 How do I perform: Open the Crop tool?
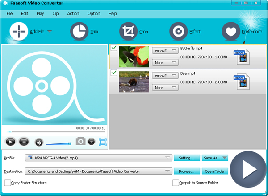[128, 31]
